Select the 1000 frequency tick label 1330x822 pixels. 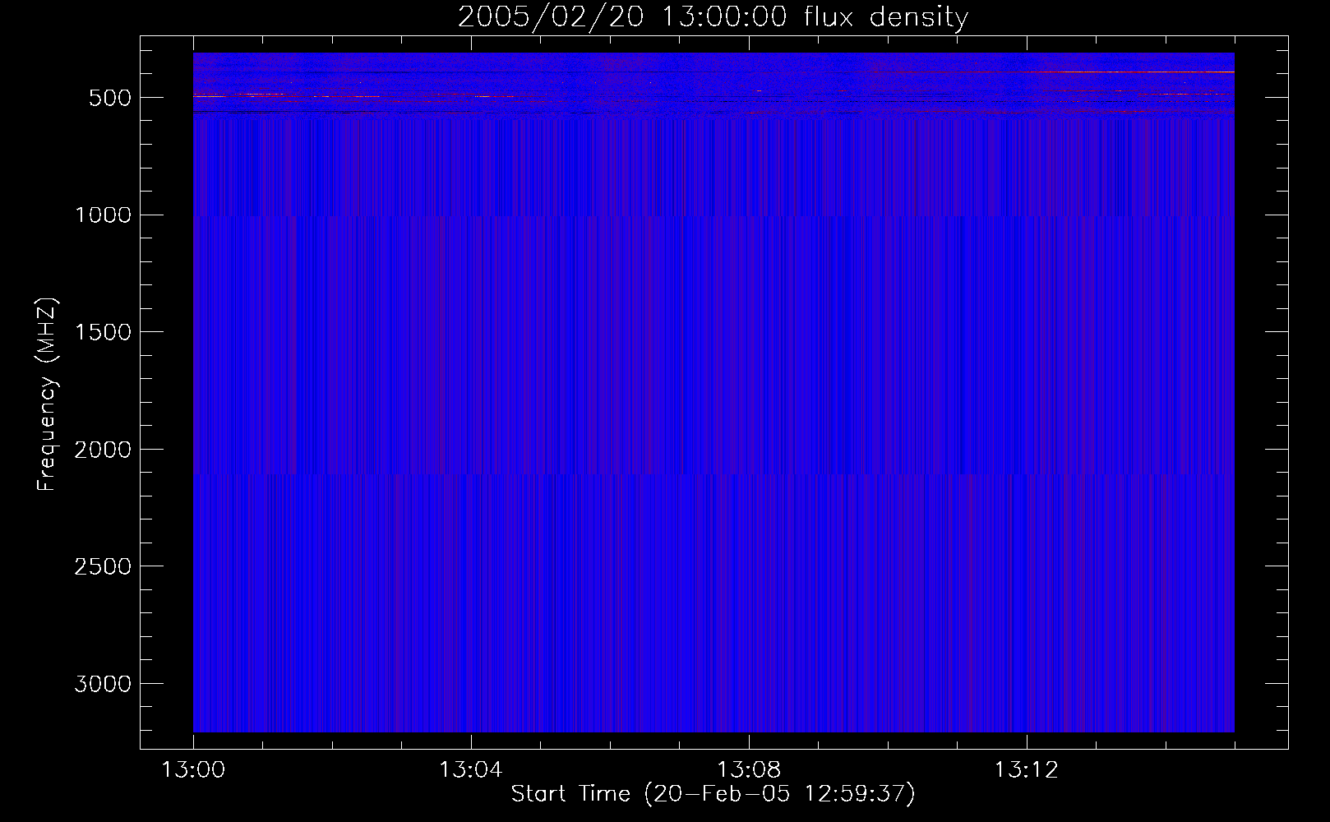(x=103, y=215)
